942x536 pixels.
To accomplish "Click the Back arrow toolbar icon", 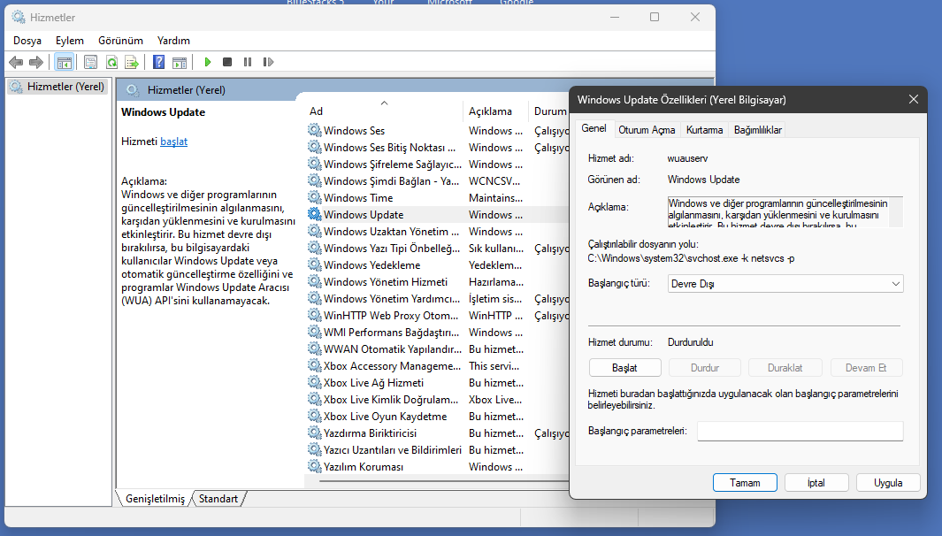I will [x=16, y=62].
